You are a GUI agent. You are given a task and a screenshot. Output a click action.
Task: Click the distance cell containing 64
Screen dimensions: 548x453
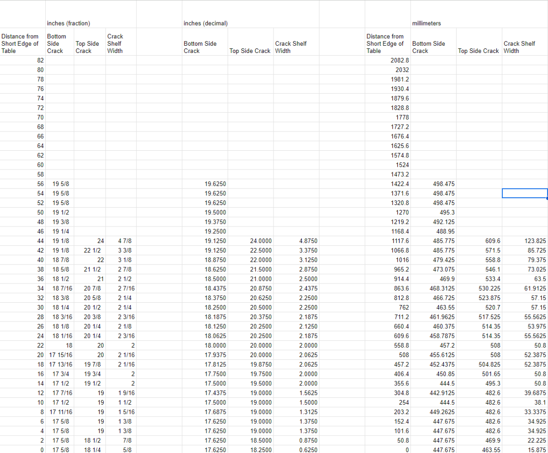coord(22,146)
